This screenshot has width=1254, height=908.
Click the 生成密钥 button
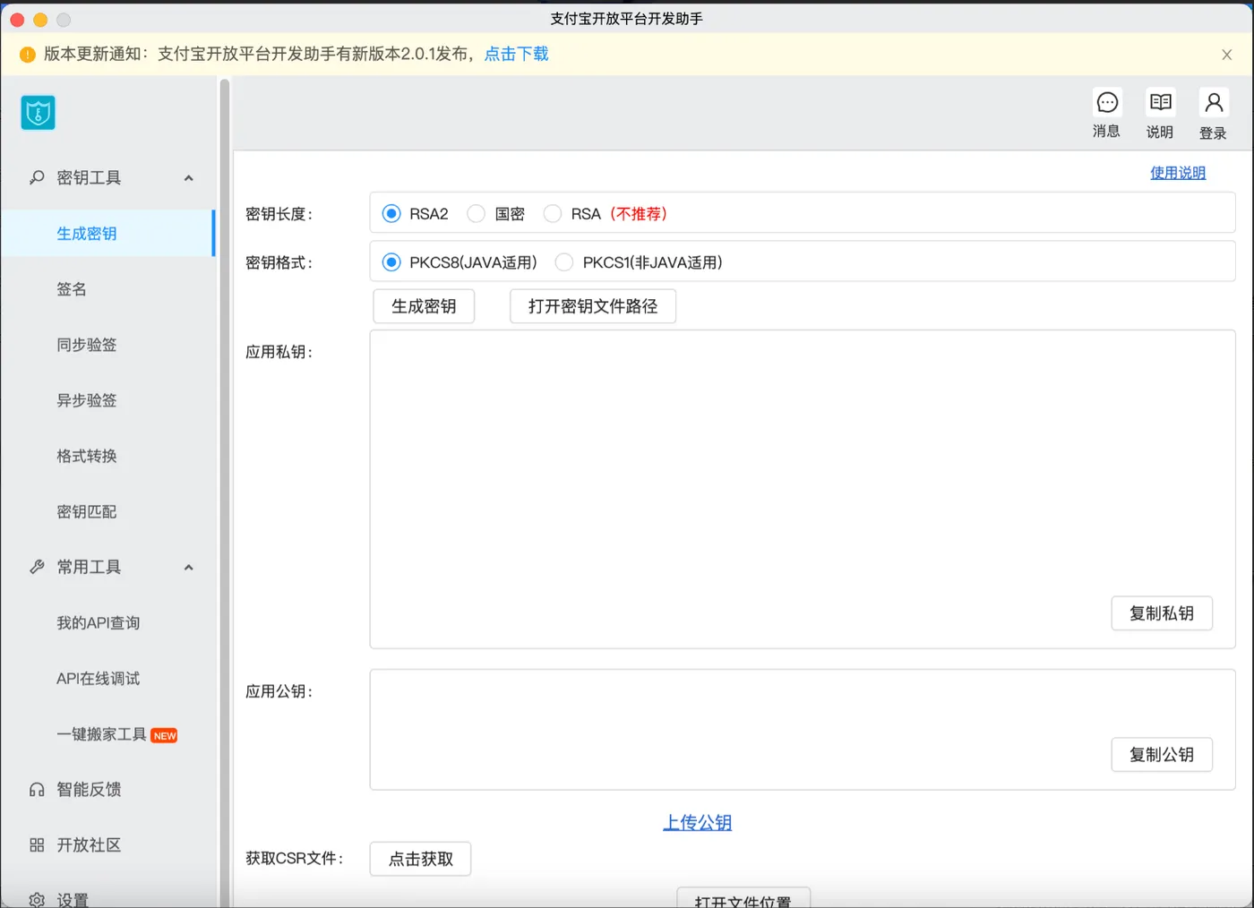click(x=424, y=306)
